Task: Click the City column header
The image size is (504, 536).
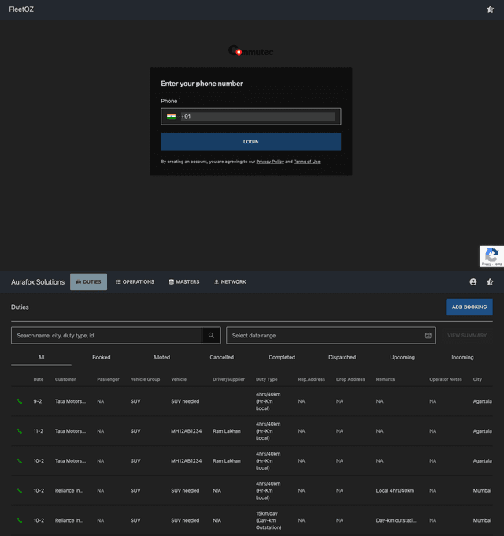Action: [477, 379]
